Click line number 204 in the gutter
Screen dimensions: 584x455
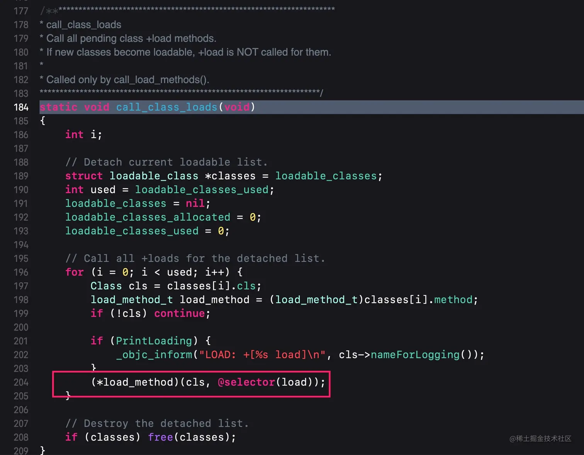[x=21, y=382]
